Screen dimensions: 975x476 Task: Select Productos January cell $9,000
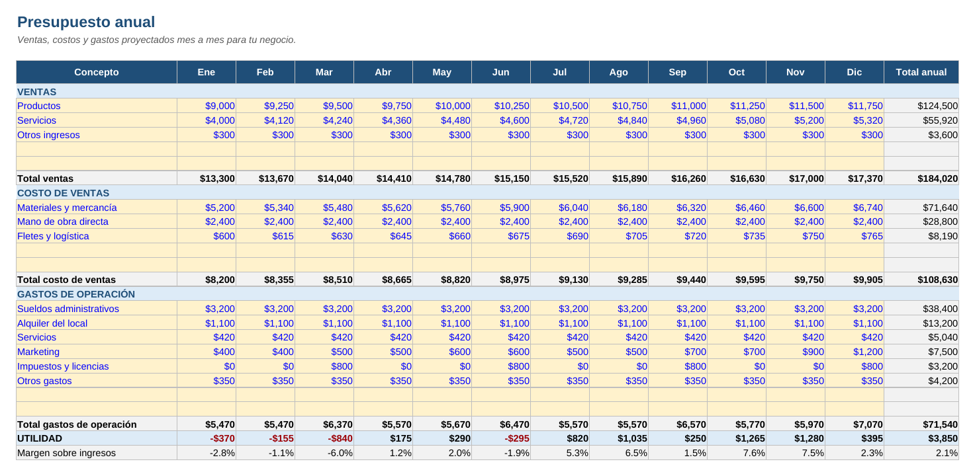click(x=207, y=106)
